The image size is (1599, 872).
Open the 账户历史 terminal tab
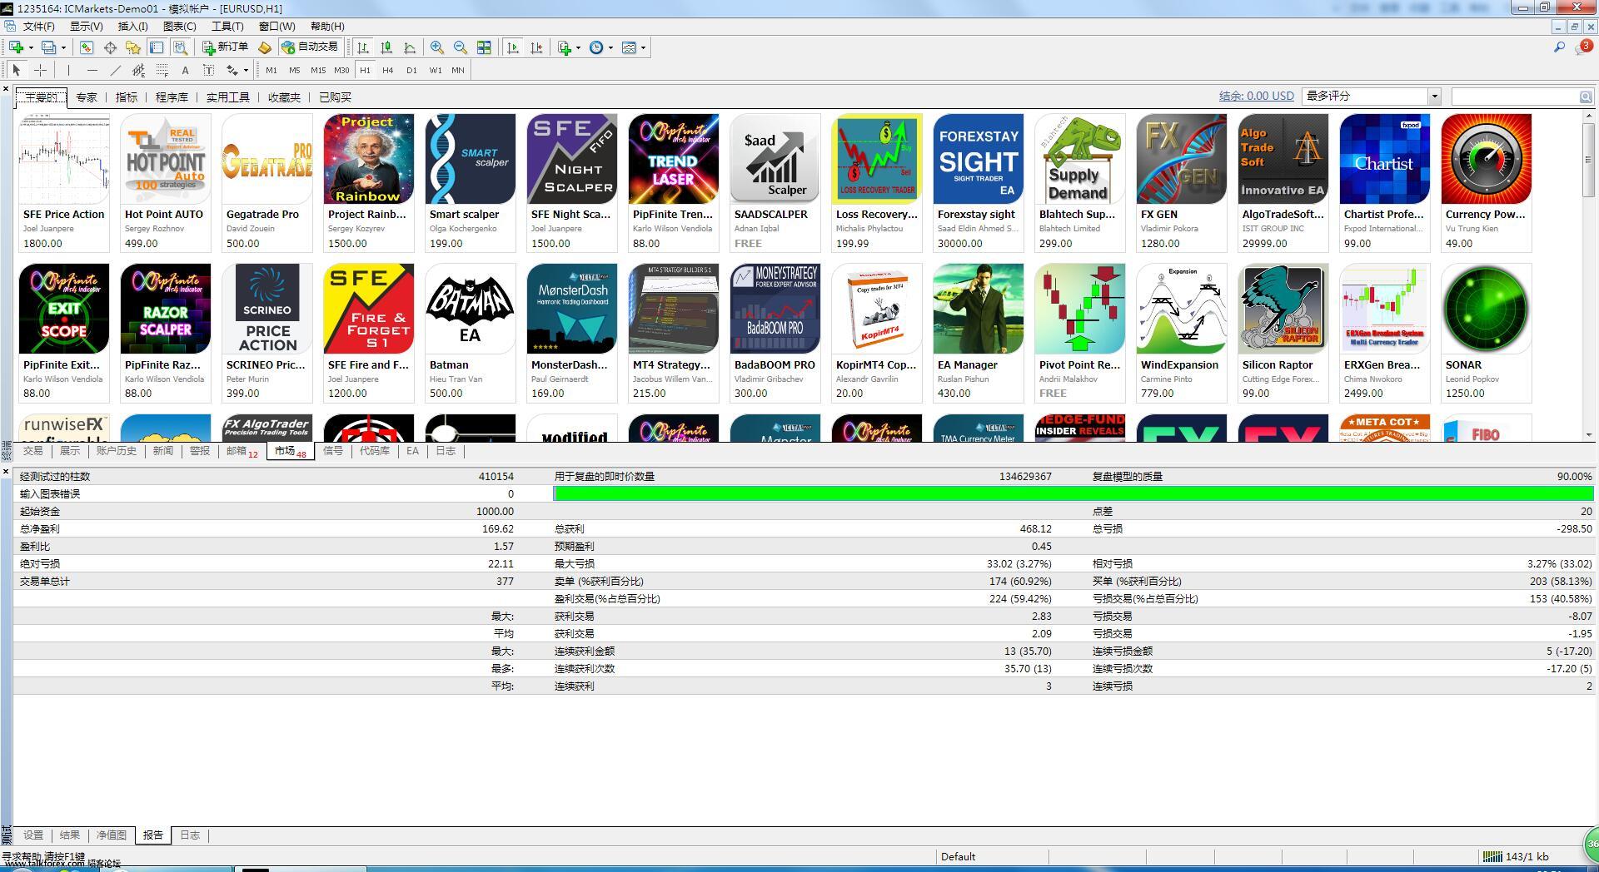116,451
